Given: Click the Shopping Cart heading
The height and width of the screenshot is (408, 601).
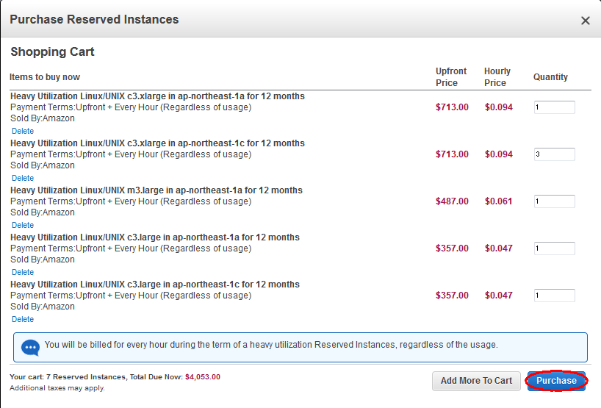Looking at the screenshot, I should (52, 52).
